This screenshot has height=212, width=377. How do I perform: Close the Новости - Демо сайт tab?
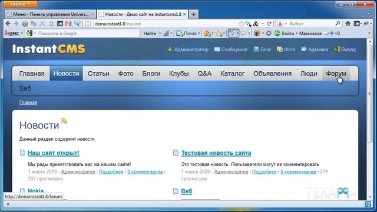tap(184, 14)
